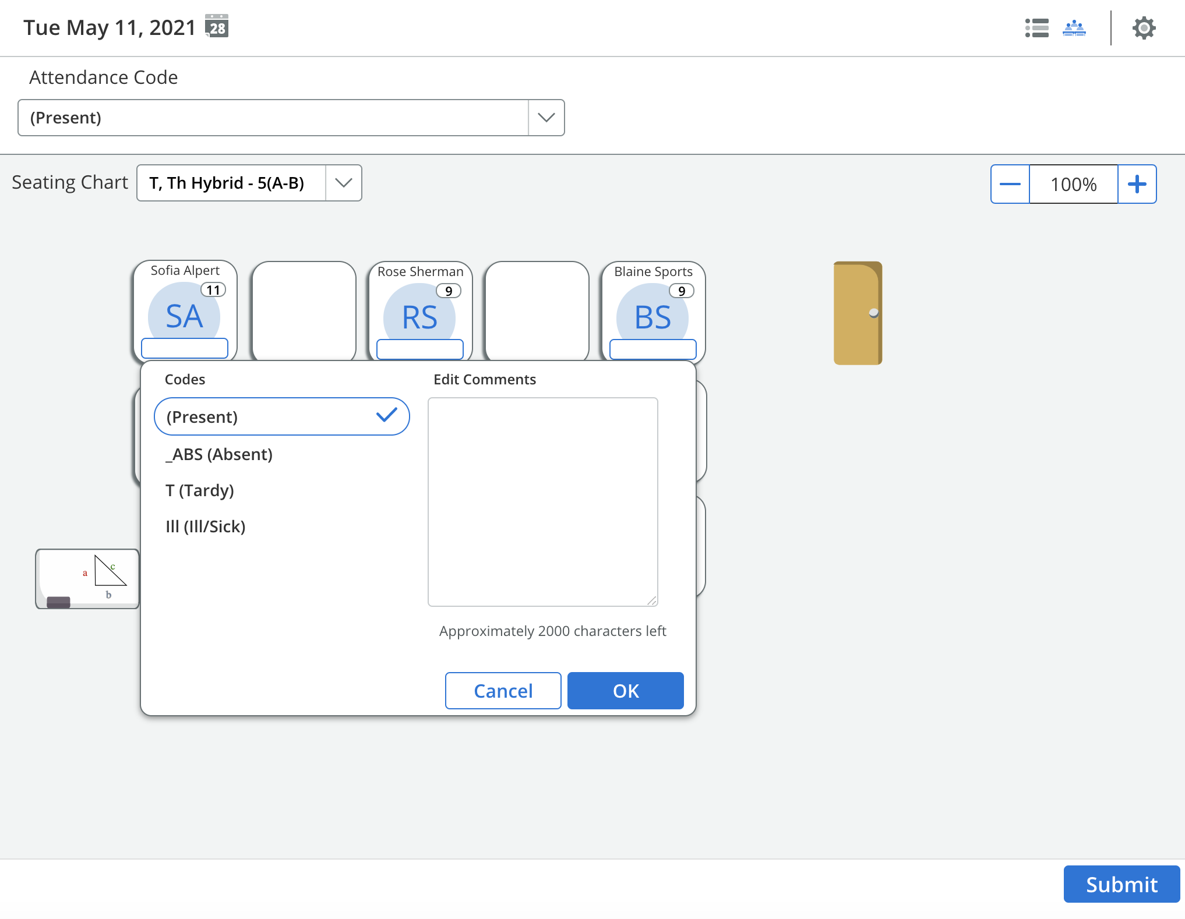Select the (Present) code option

pyautogui.click(x=281, y=416)
